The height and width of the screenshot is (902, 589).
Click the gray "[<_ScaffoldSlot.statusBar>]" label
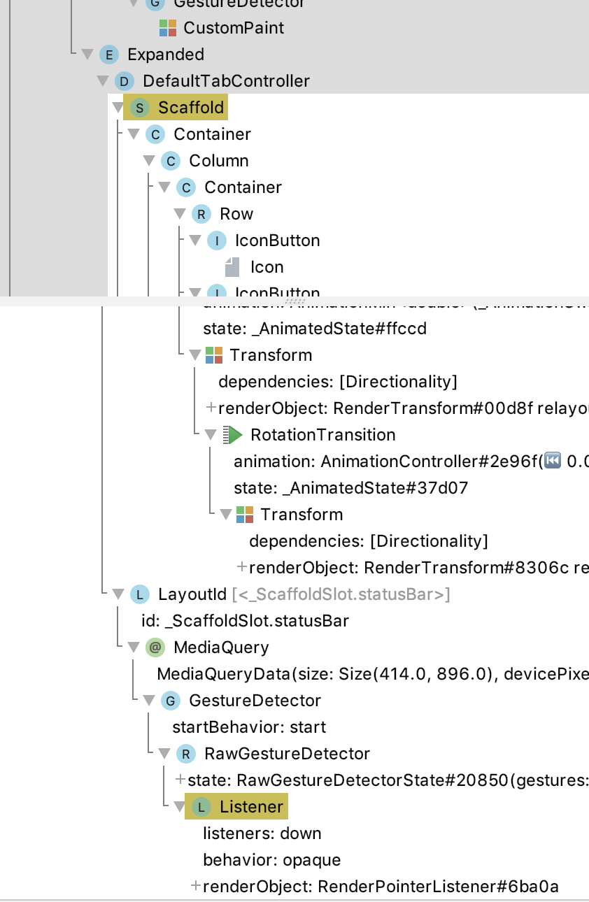341,594
